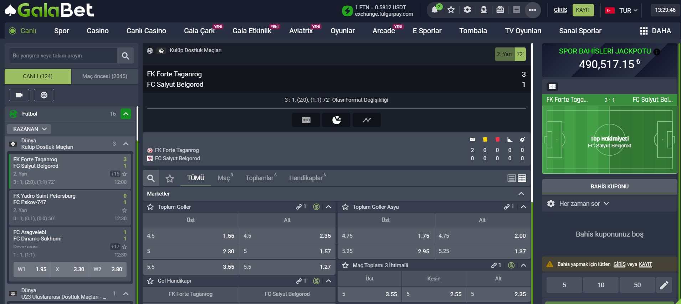Open the FK Yadro Saint Petersburg match
This screenshot has height=304, width=681.
(x=70, y=207)
